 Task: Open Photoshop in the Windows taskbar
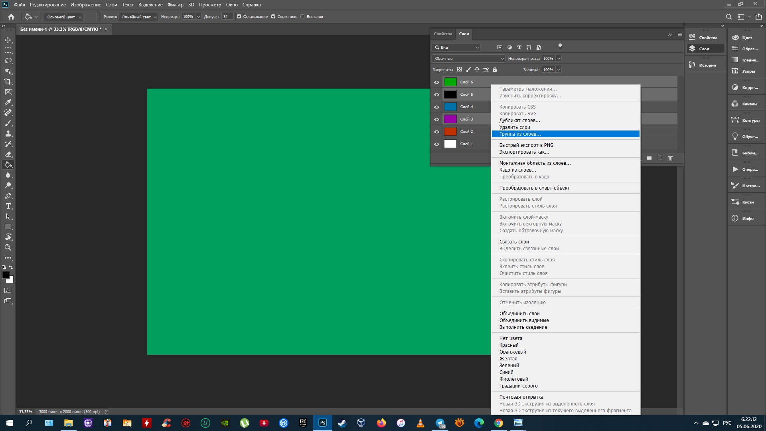point(322,423)
